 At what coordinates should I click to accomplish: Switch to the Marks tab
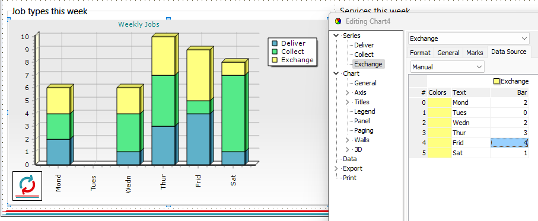(x=475, y=53)
